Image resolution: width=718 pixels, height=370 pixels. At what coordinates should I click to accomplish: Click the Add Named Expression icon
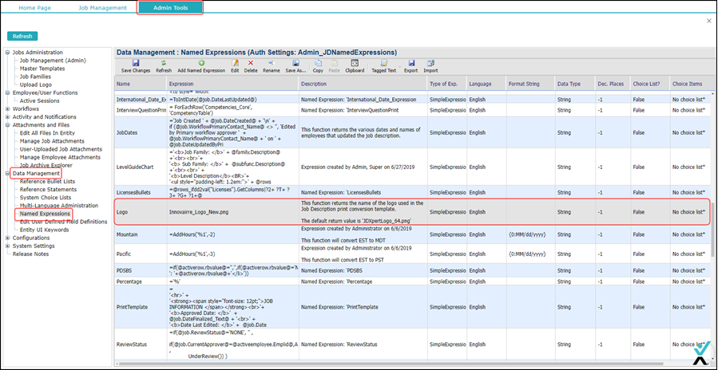[x=201, y=63]
